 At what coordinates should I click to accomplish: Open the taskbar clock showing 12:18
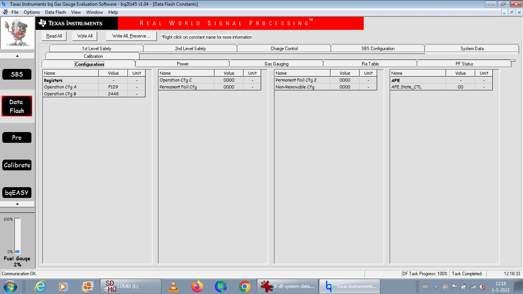click(501, 286)
